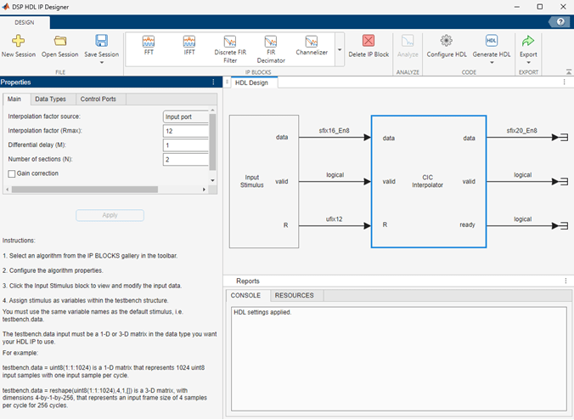Open the RESOURCES tab in Reports
The width and height of the screenshot is (574, 420).
[x=294, y=296]
